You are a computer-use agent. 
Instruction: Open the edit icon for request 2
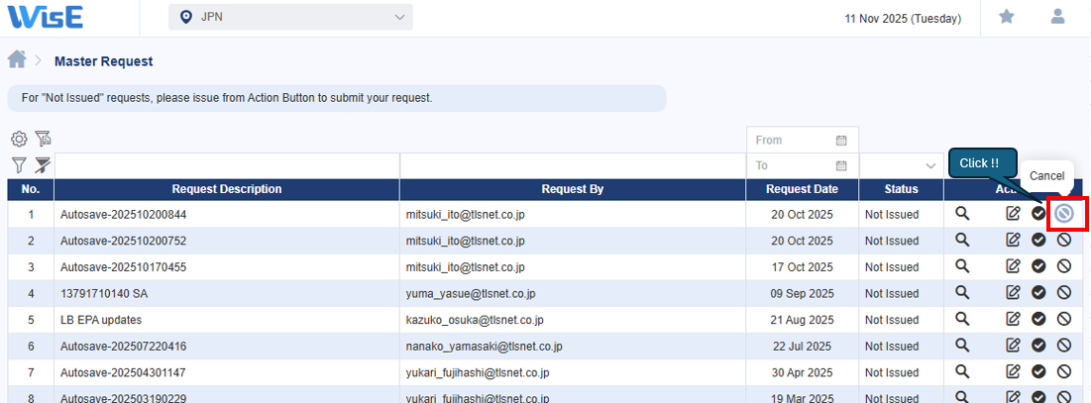coord(1013,240)
